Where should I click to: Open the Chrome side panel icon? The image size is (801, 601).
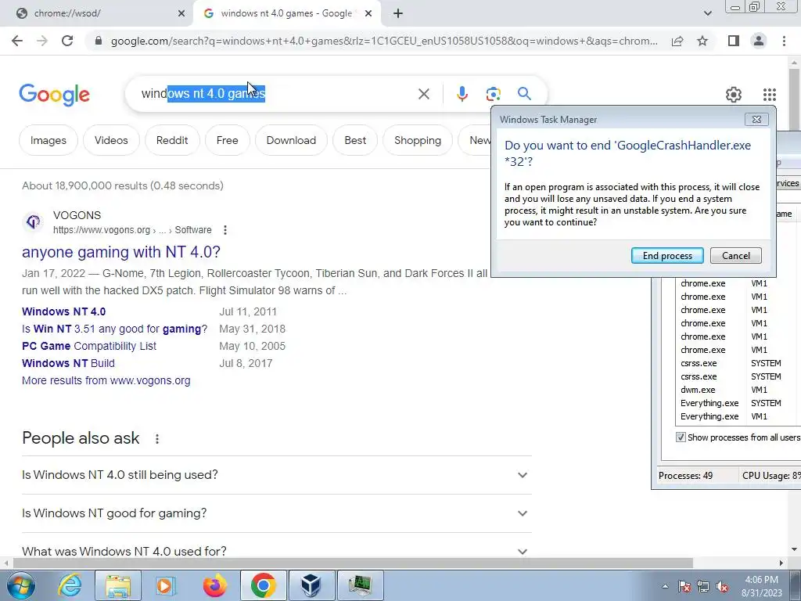click(734, 41)
